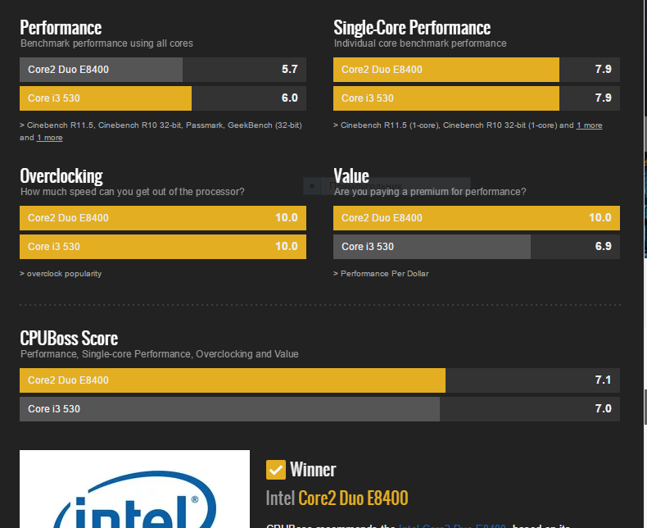Viewport: 647px width, 528px height.
Task: Open "1 more" link under Performance benchmarks
Action: [x=49, y=138]
